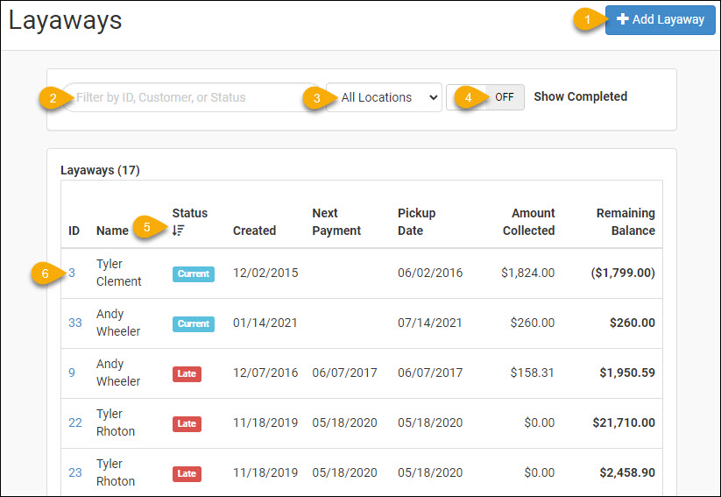Click Current status badge for Tyler Clement
The width and height of the screenshot is (721, 497).
click(x=193, y=273)
